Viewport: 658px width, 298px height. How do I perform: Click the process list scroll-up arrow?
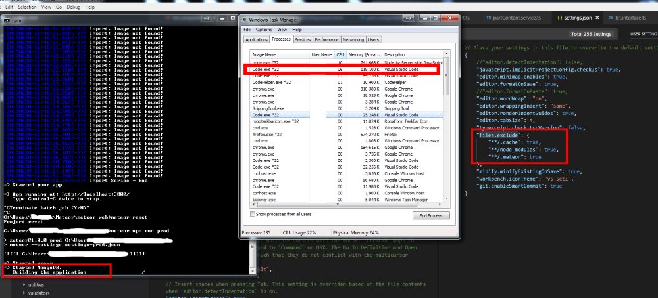[x=447, y=54]
